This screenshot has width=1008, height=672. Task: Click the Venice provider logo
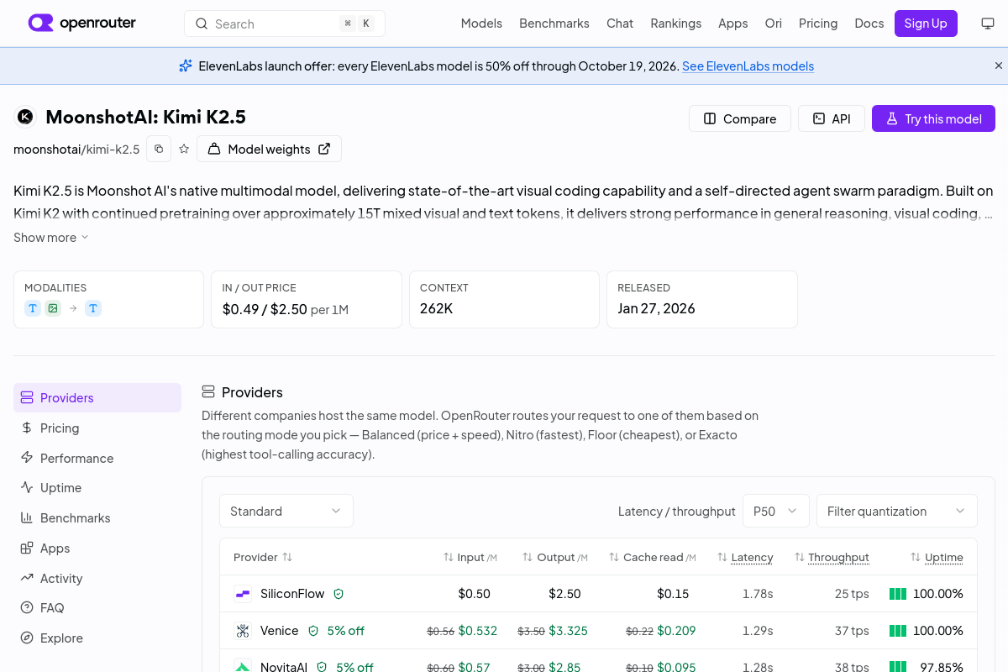click(x=243, y=631)
